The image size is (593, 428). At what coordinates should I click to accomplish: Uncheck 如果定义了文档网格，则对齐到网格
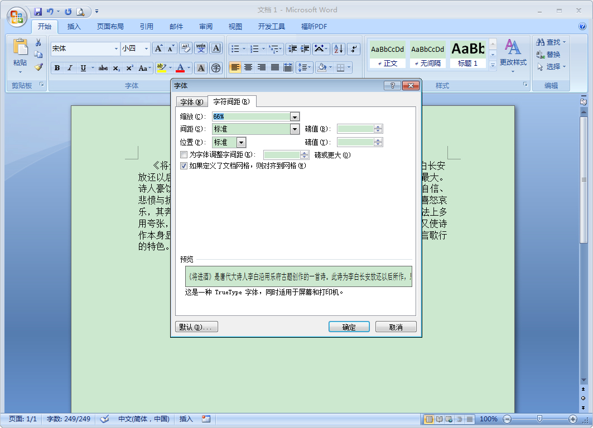click(x=184, y=167)
